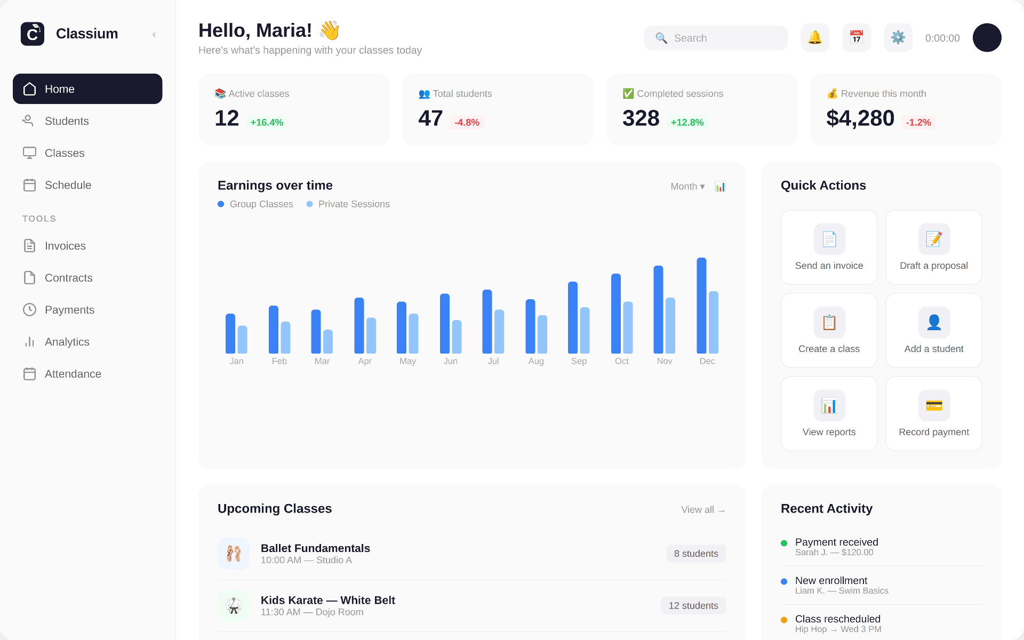Click Send an invoice quick action
Image resolution: width=1024 pixels, height=640 pixels.
[x=829, y=247]
